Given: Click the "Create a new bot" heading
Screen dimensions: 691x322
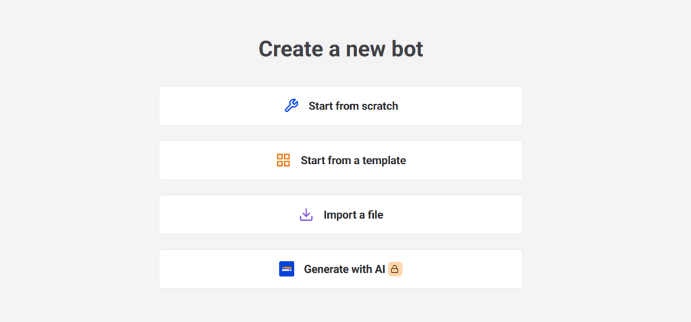Looking at the screenshot, I should [341, 49].
